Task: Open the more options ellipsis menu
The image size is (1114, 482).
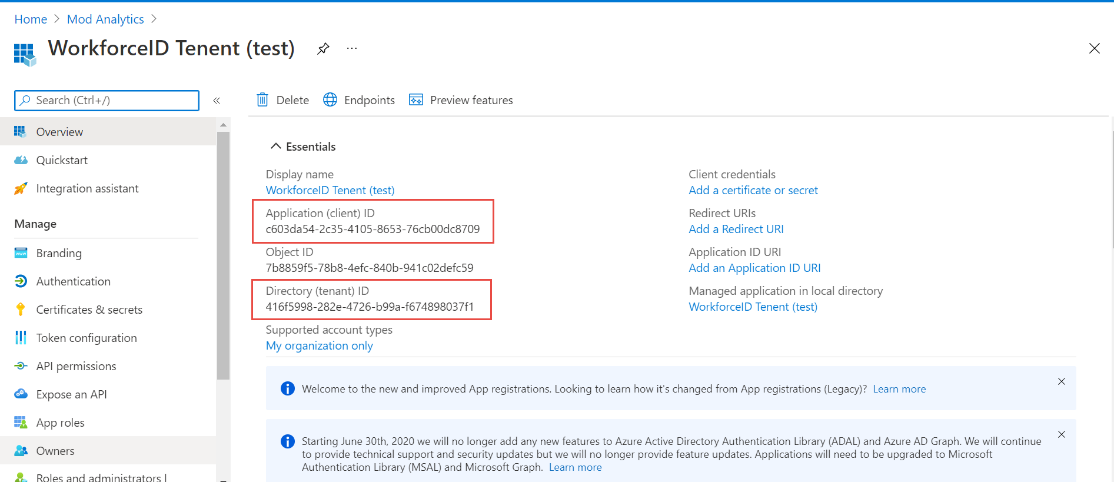Action: click(352, 48)
